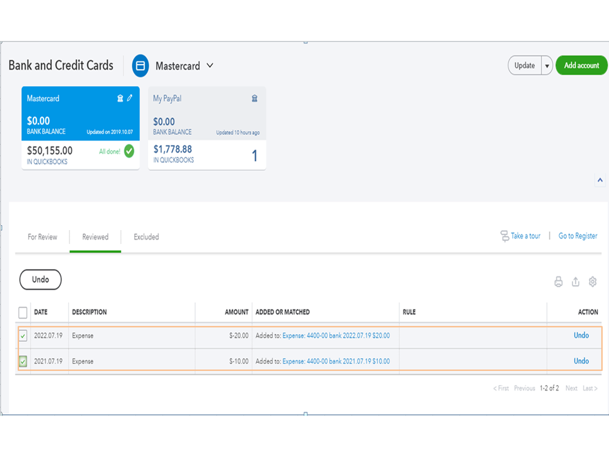Click the export icon

click(x=575, y=282)
